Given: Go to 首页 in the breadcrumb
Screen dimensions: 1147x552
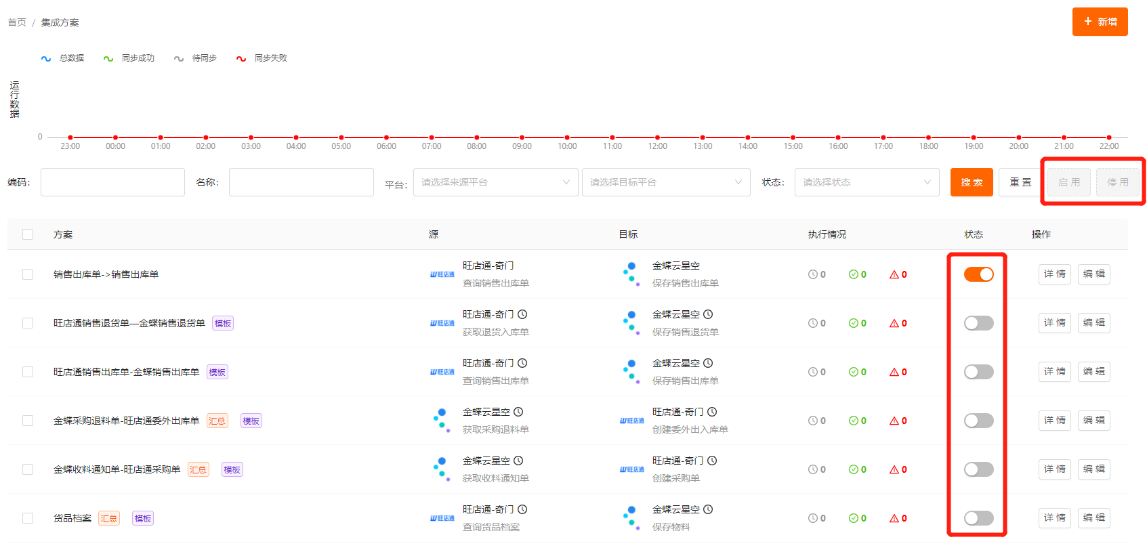Looking at the screenshot, I should coord(17,22).
